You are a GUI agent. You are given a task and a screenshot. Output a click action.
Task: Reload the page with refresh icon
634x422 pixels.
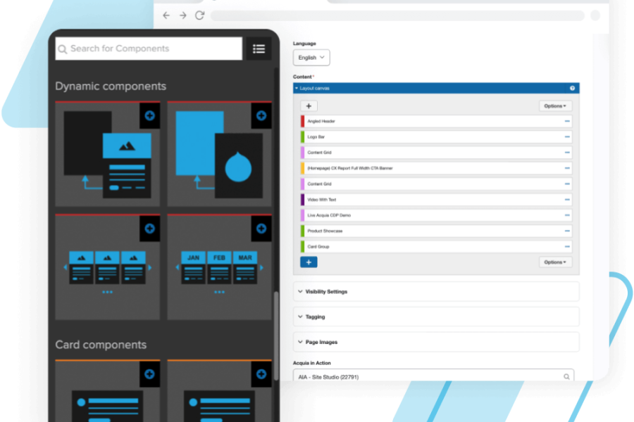point(200,15)
